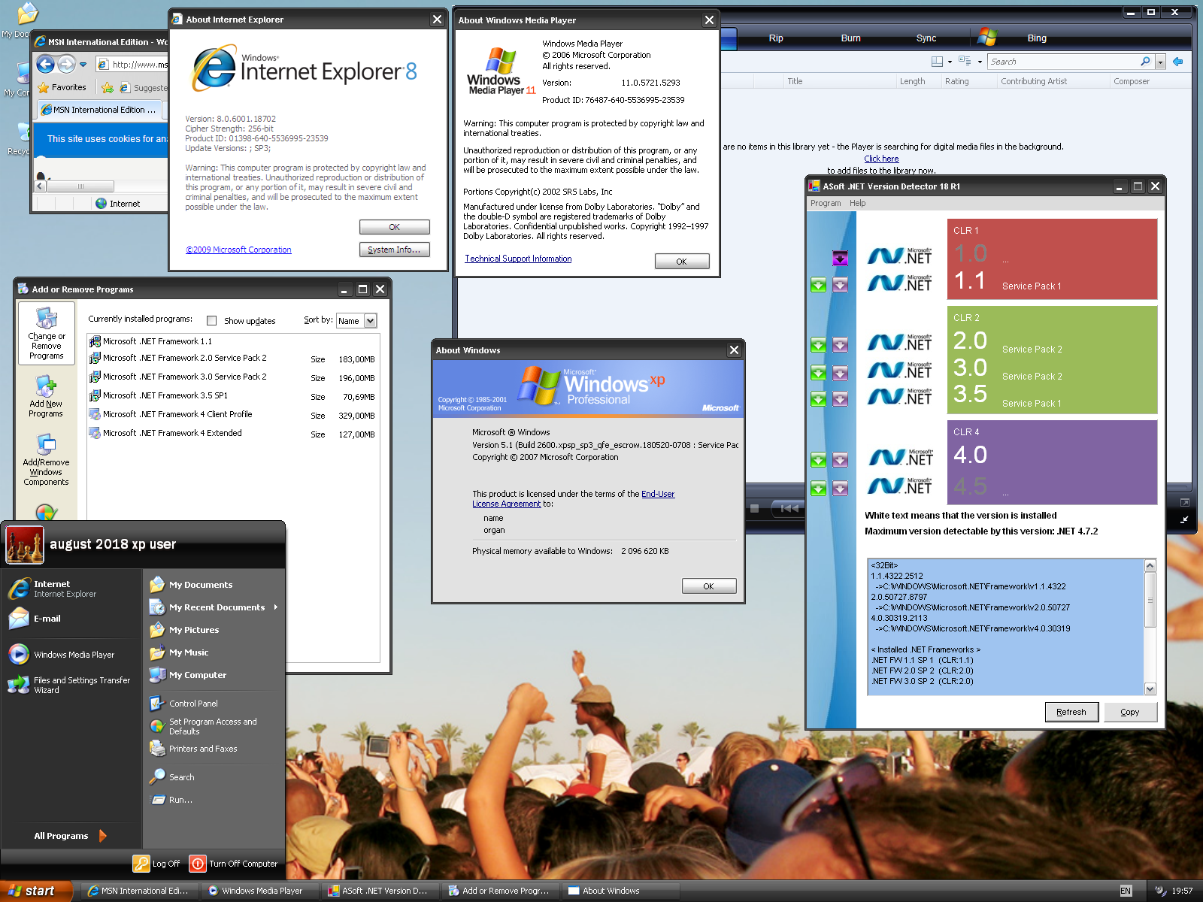The width and height of the screenshot is (1203, 902).
Task: Click the Turn Off Computer icon
Action: (x=198, y=864)
